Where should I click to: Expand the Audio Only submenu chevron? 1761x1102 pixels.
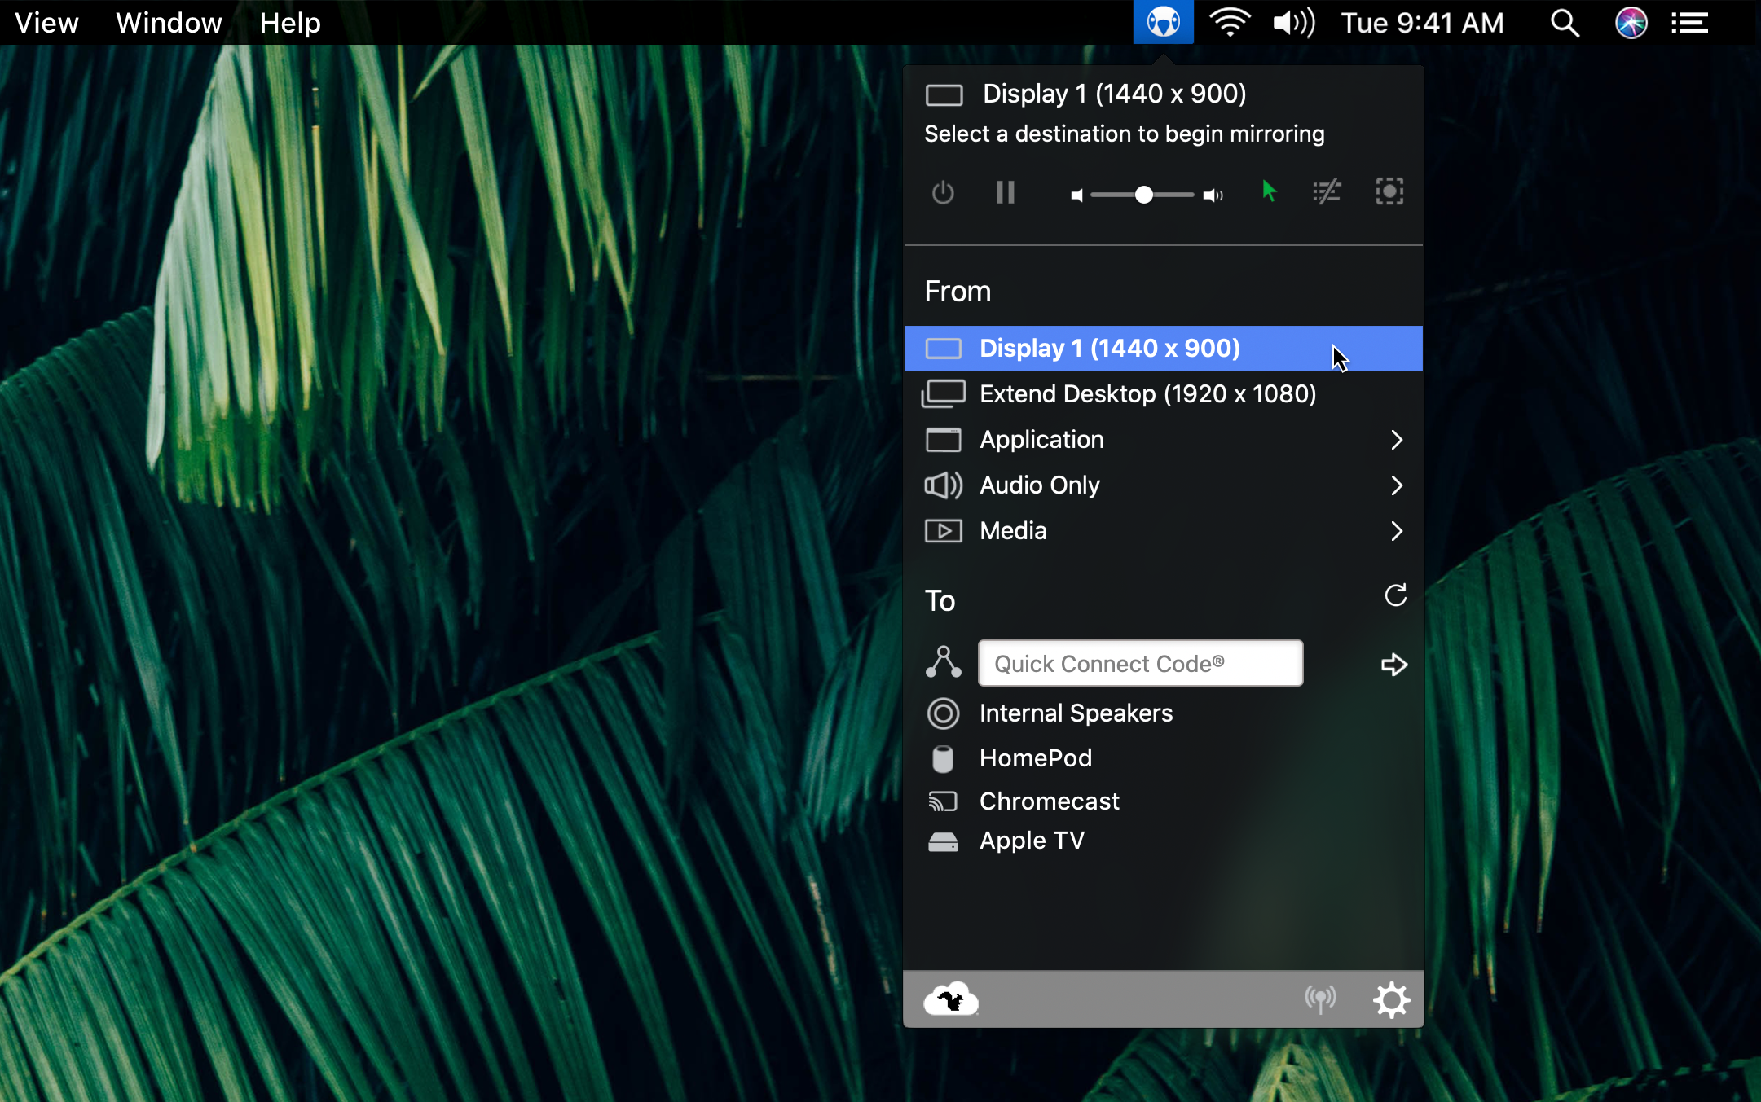coord(1397,485)
